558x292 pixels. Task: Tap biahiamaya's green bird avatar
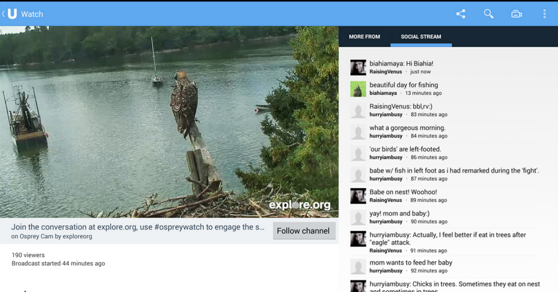pyautogui.click(x=358, y=89)
